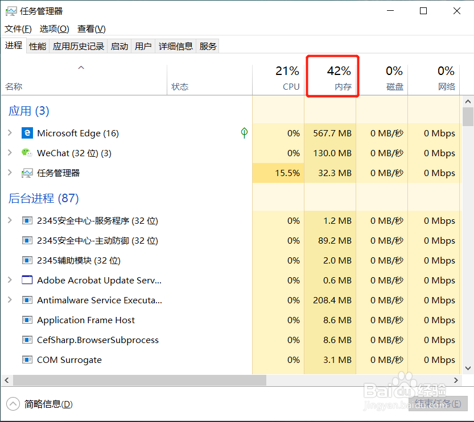Sort by the 状态 column header
Screen dimensions: 474x422
(209, 80)
